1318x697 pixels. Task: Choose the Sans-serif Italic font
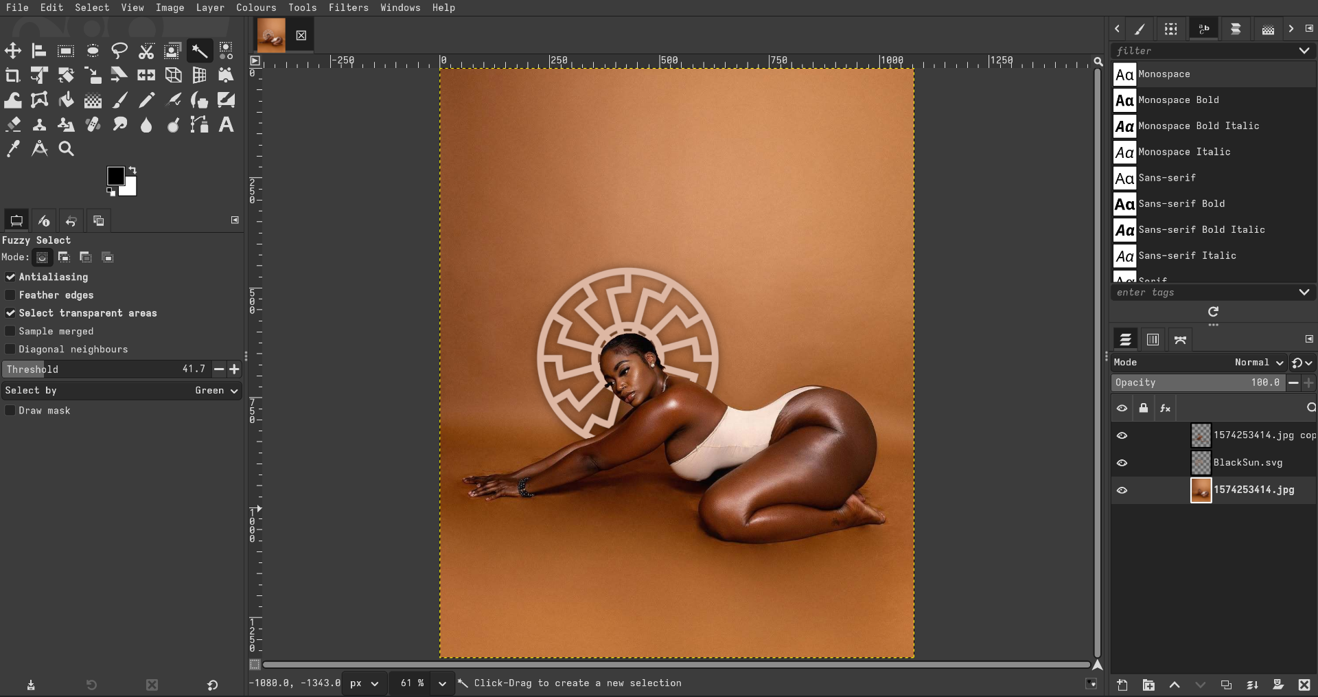click(x=1214, y=256)
